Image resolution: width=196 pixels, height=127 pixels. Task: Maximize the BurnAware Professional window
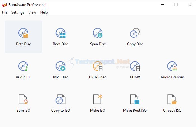point(176,5)
